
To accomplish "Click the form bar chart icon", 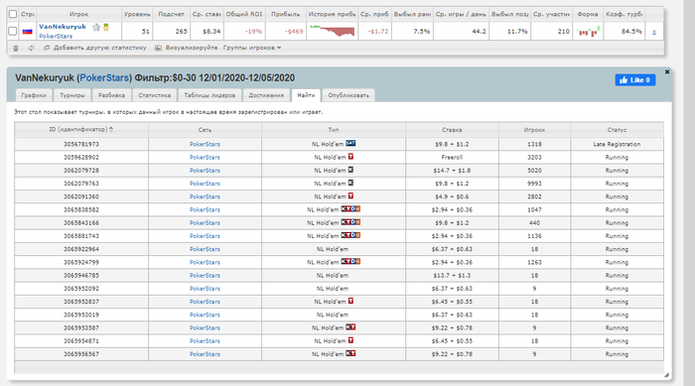I will 588,31.
